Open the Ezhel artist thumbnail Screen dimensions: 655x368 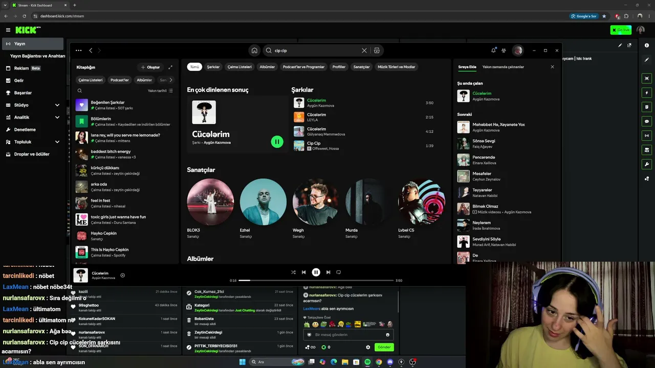point(263,202)
